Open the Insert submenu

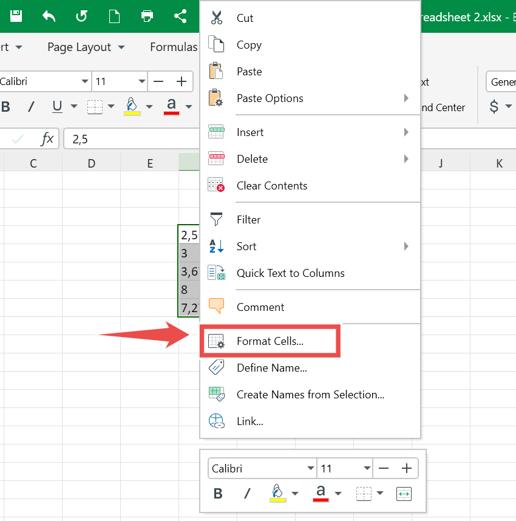point(310,132)
